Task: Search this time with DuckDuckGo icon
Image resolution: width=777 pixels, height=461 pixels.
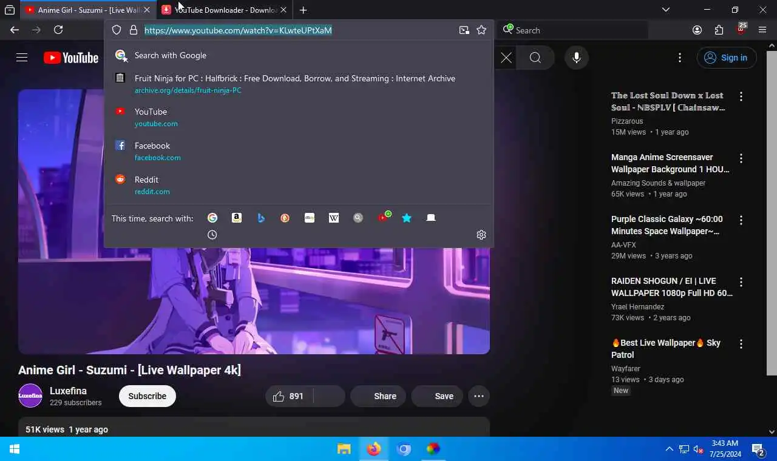Action: (285, 218)
